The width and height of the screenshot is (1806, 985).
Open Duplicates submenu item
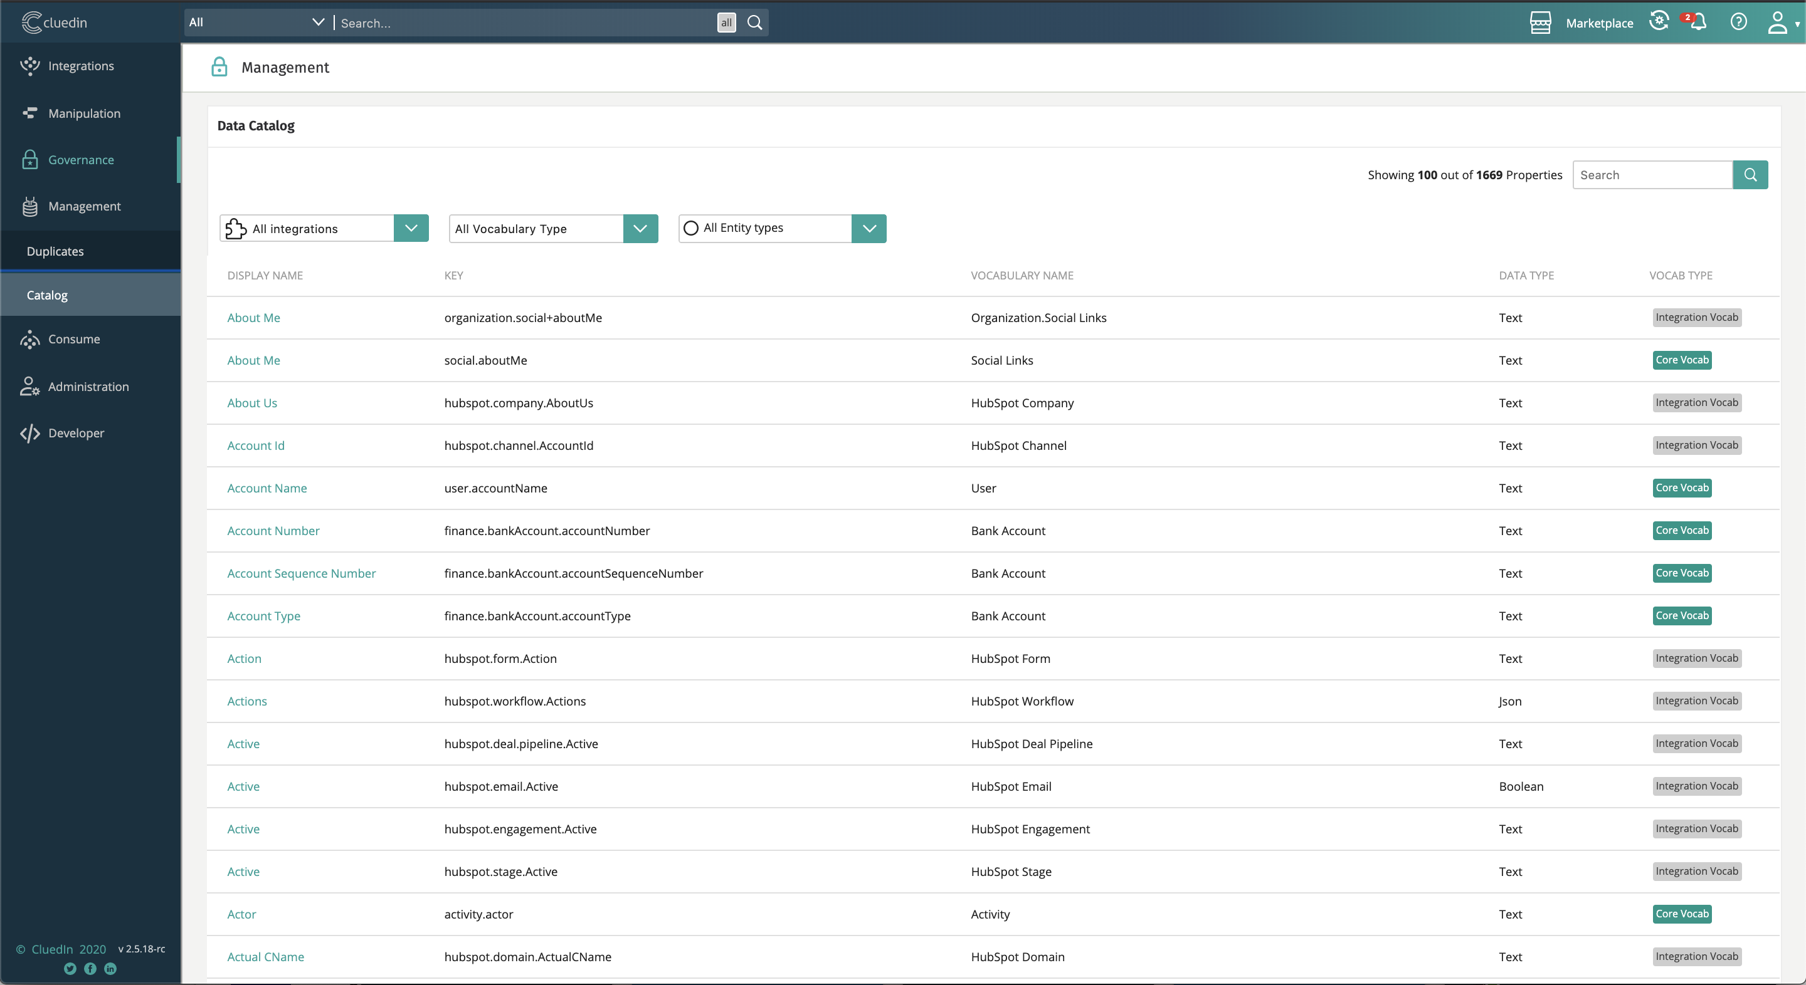click(55, 251)
